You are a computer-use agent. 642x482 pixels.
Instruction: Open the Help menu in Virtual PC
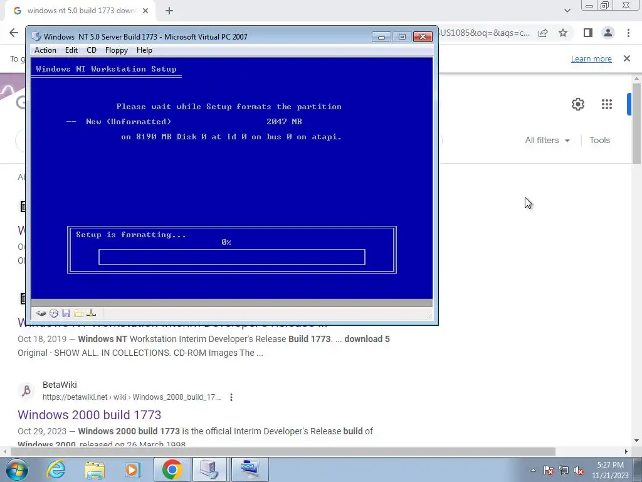tap(144, 50)
